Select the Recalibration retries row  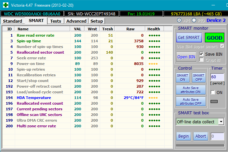[x=87, y=75]
